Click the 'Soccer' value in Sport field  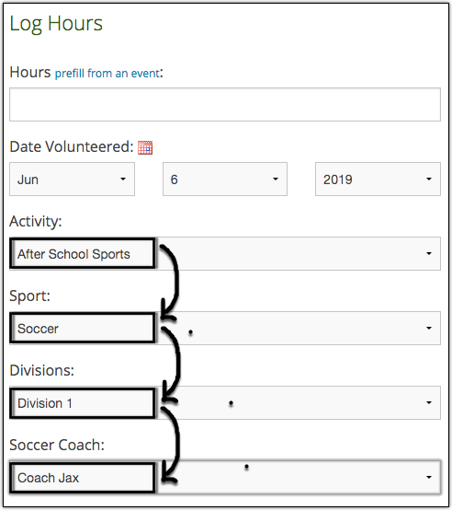point(38,329)
